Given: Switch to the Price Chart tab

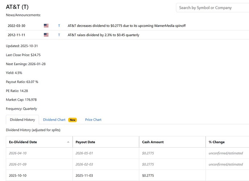Looking at the screenshot, I should click(x=93, y=119).
